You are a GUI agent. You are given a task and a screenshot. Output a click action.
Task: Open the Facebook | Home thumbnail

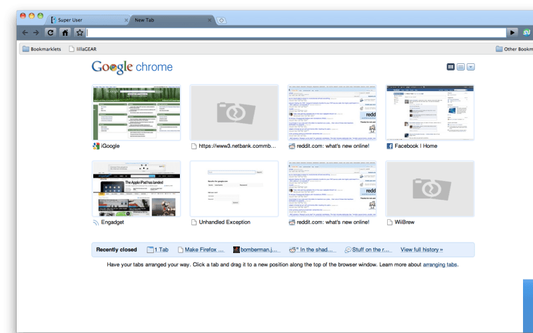[x=430, y=113]
